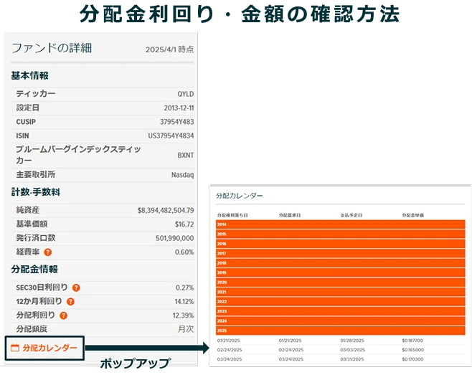472x380 pixels.
Task: Click the 分配基準日 column header
Action: (290, 215)
